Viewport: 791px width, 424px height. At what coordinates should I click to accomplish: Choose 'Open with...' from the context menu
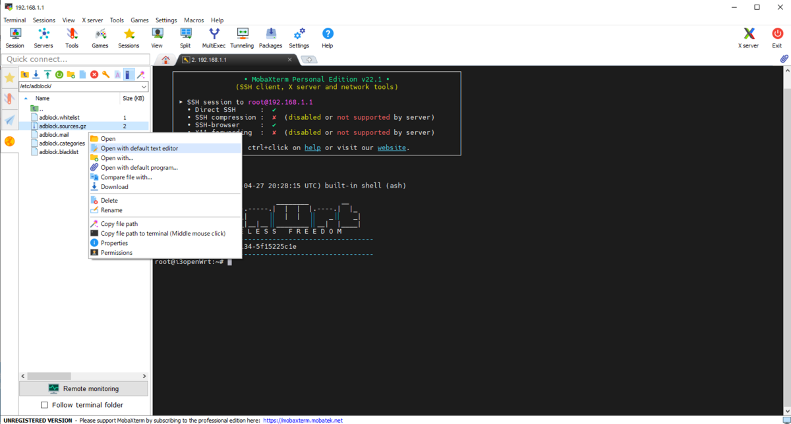pos(165,158)
